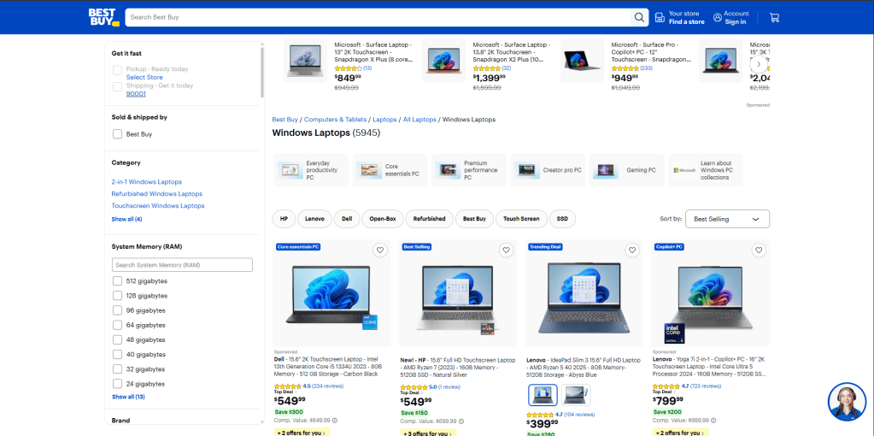Expand Show all (13) RAM options
The image size is (874, 436).
point(128,397)
